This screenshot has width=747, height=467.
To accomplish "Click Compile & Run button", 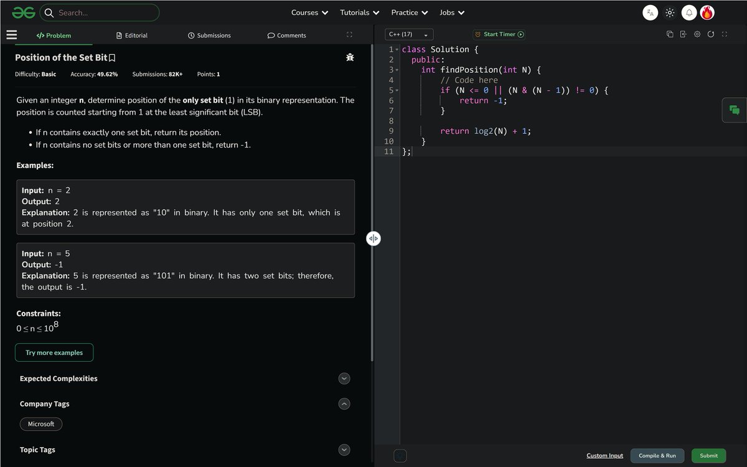I will 657,456.
